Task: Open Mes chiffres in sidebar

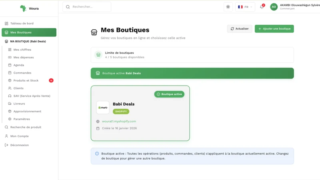Action: (22, 50)
